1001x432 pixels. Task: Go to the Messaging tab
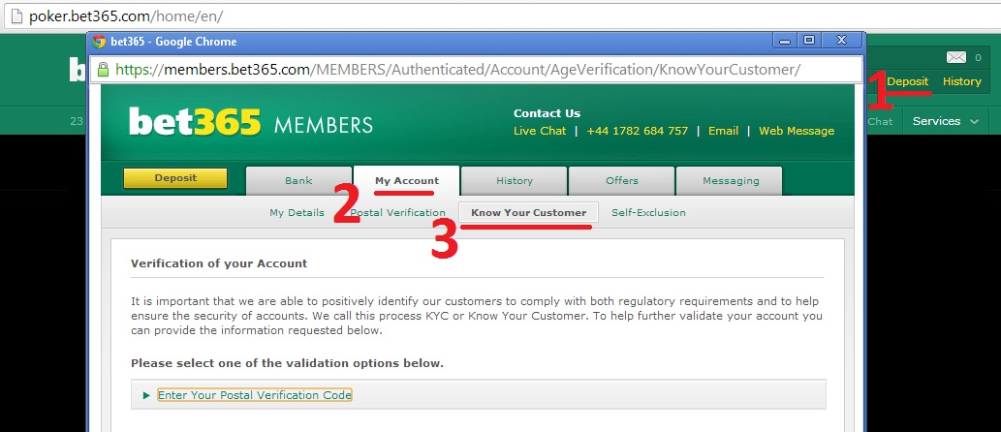[x=731, y=180]
